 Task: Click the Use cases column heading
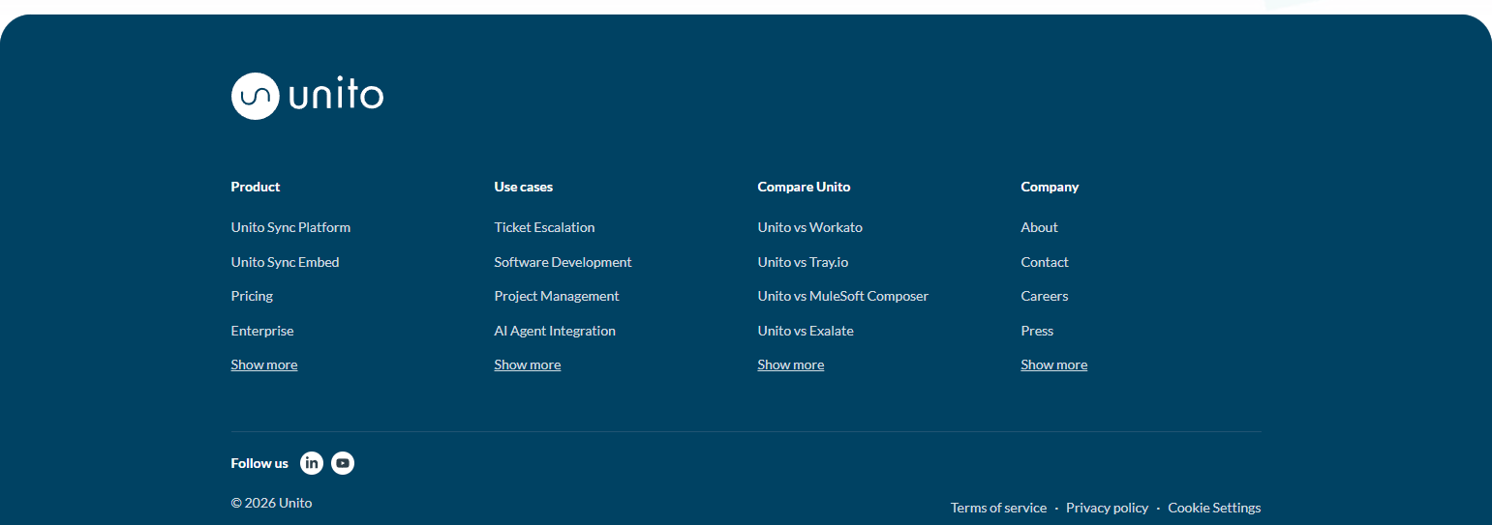point(524,187)
